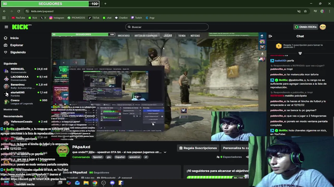Open Bananirou channel from following list
The image size is (334, 187).
click(x=25, y=86)
